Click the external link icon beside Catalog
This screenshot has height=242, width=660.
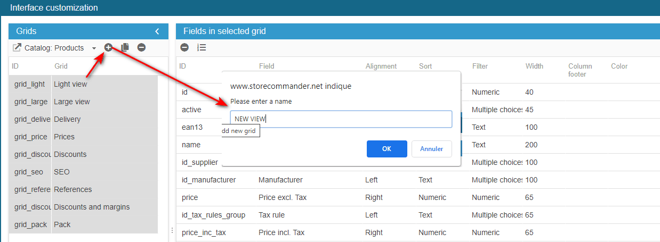pyautogui.click(x=17, y=47)
